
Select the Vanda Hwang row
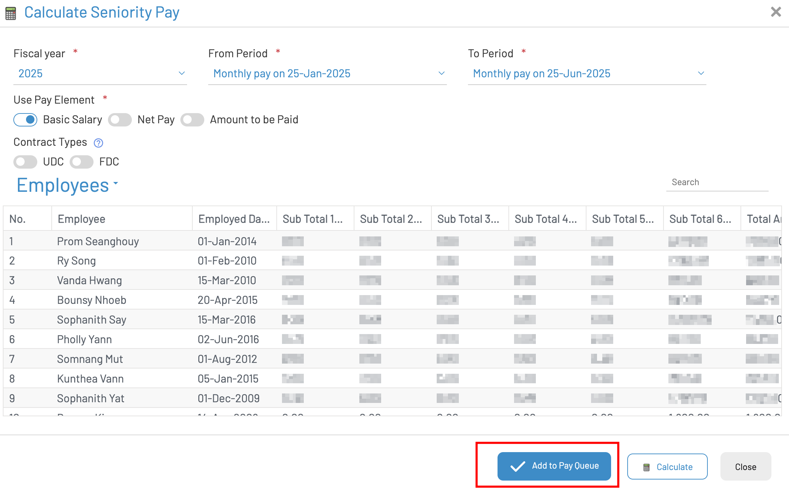click(x=90, y=280)
